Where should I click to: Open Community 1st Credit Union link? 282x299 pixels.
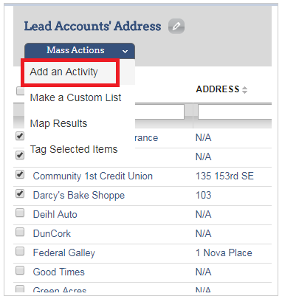[x=93, y=176]
